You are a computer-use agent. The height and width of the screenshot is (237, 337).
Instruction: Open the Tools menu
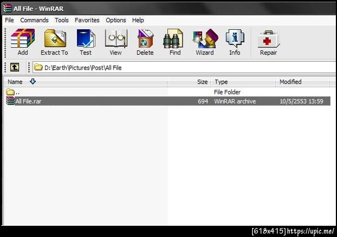click(61, 20)
